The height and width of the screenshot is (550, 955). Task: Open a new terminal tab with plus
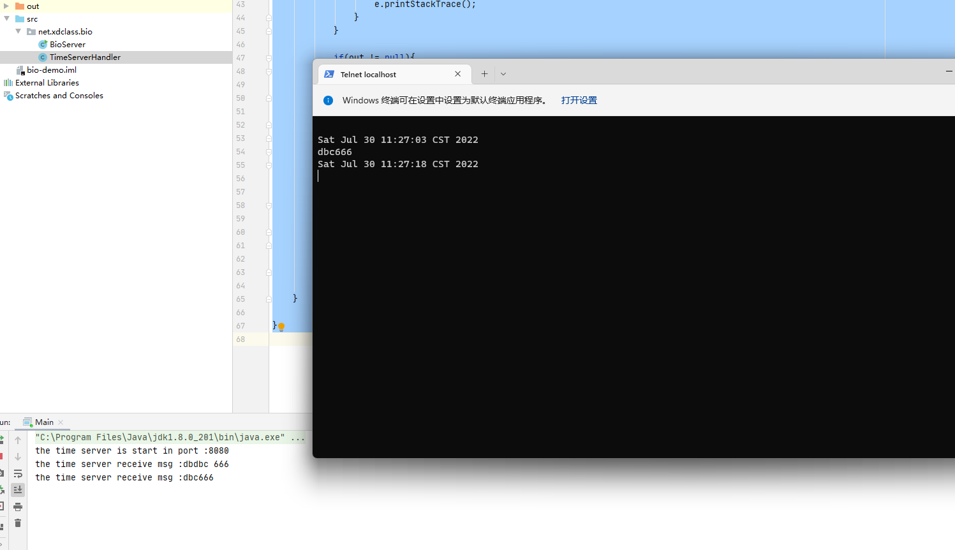pyautogui.click(x=484, y=74)
